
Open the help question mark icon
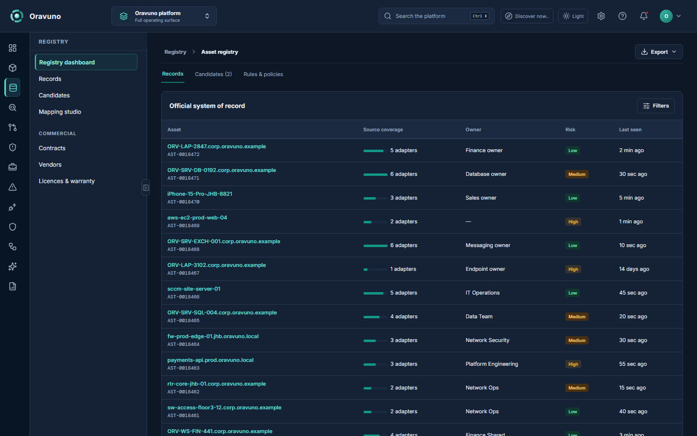click(622, 16)
